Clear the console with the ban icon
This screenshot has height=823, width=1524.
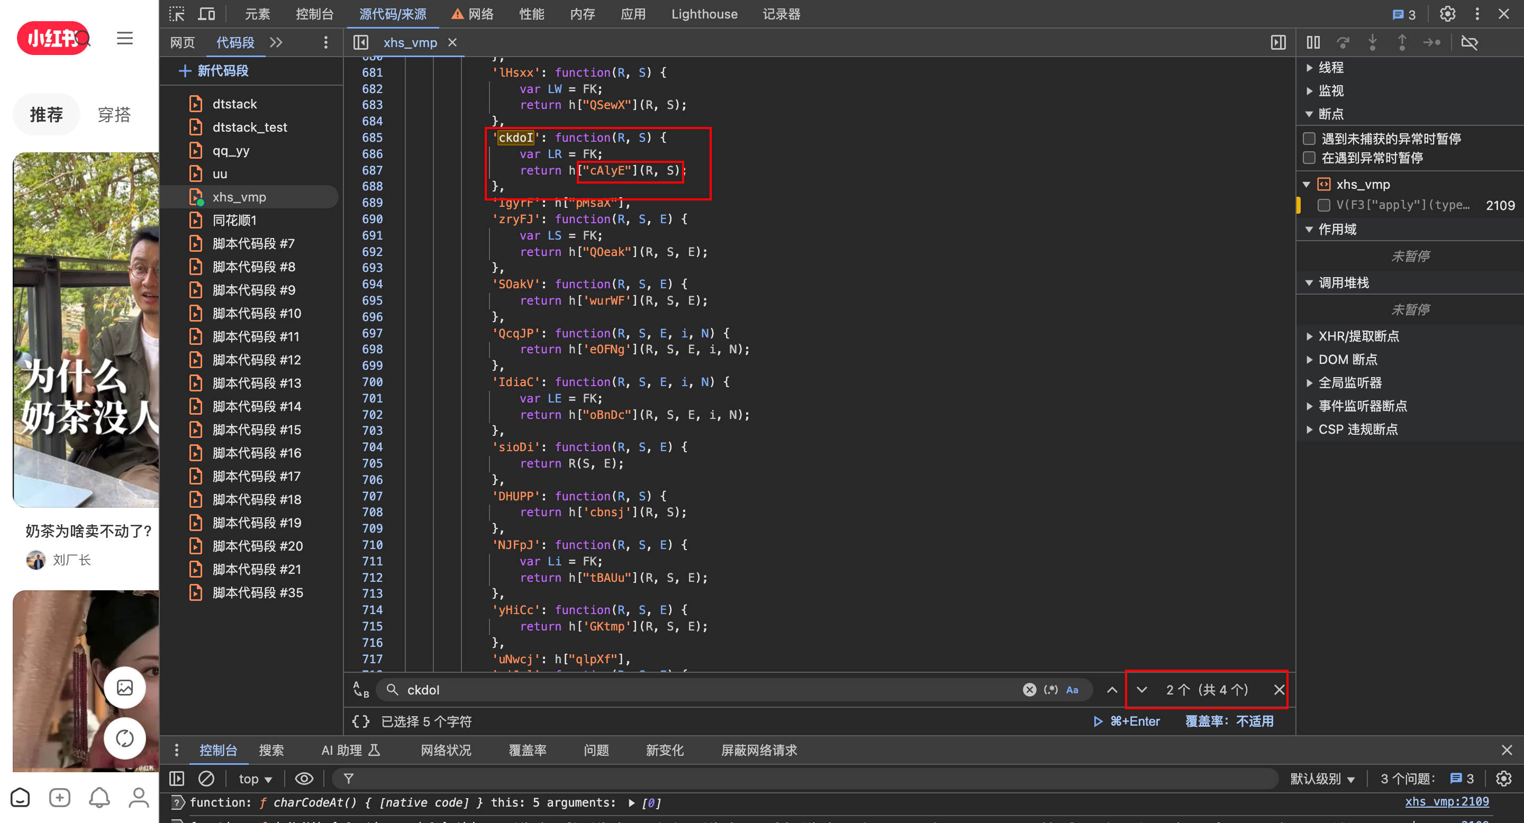point(206,779)
